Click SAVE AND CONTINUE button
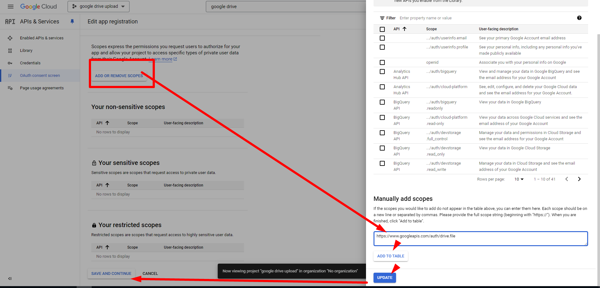Viewport: 600px width, 288px height. (x=111, y=274)
